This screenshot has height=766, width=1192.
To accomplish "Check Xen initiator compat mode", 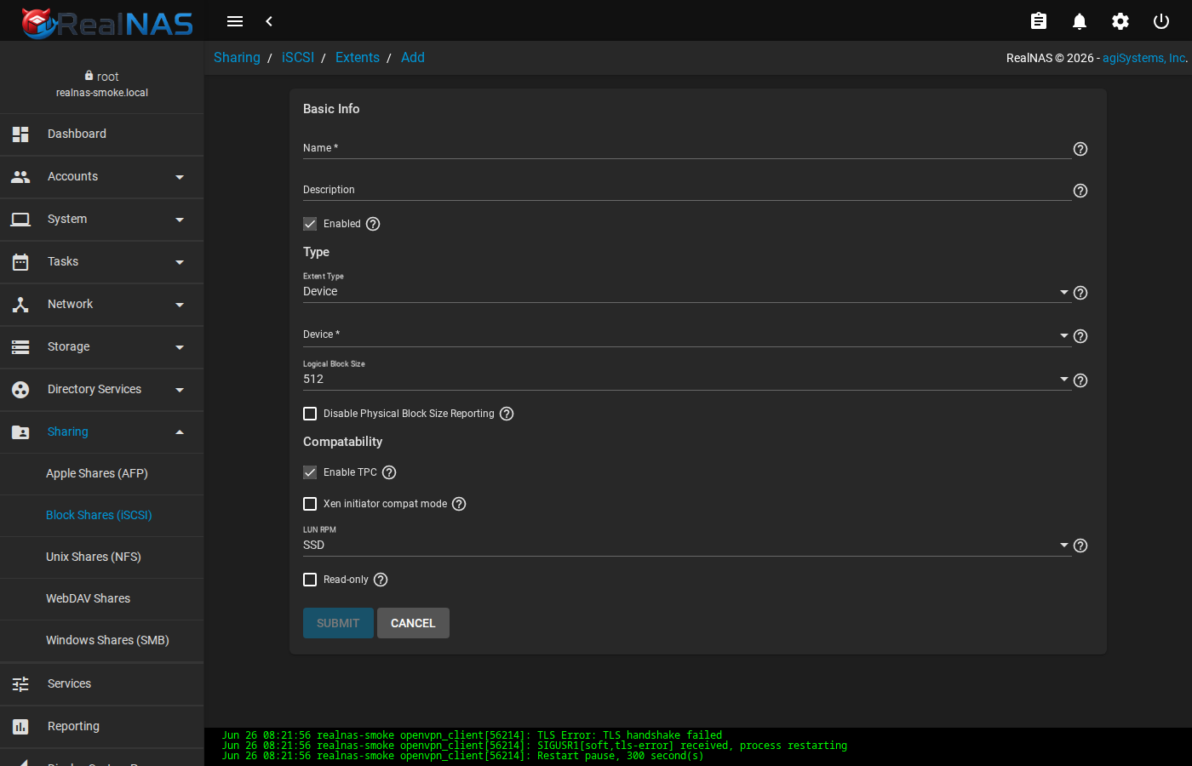I will (x=310, y=504).
